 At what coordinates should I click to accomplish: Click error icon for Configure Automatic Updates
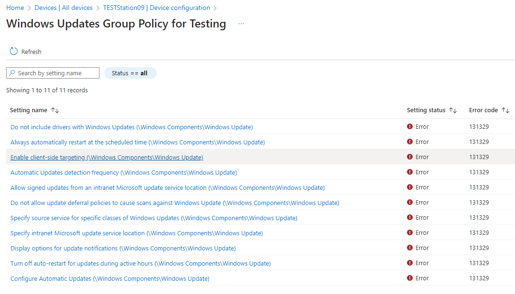[410, 278]
